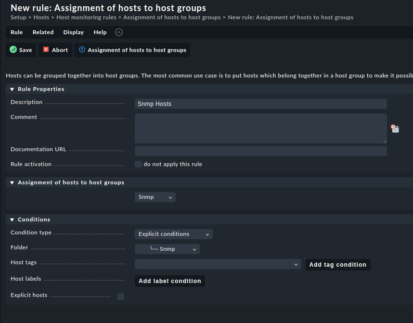Open the Display menu
This screenshot has height=323, width=413.
73,32
